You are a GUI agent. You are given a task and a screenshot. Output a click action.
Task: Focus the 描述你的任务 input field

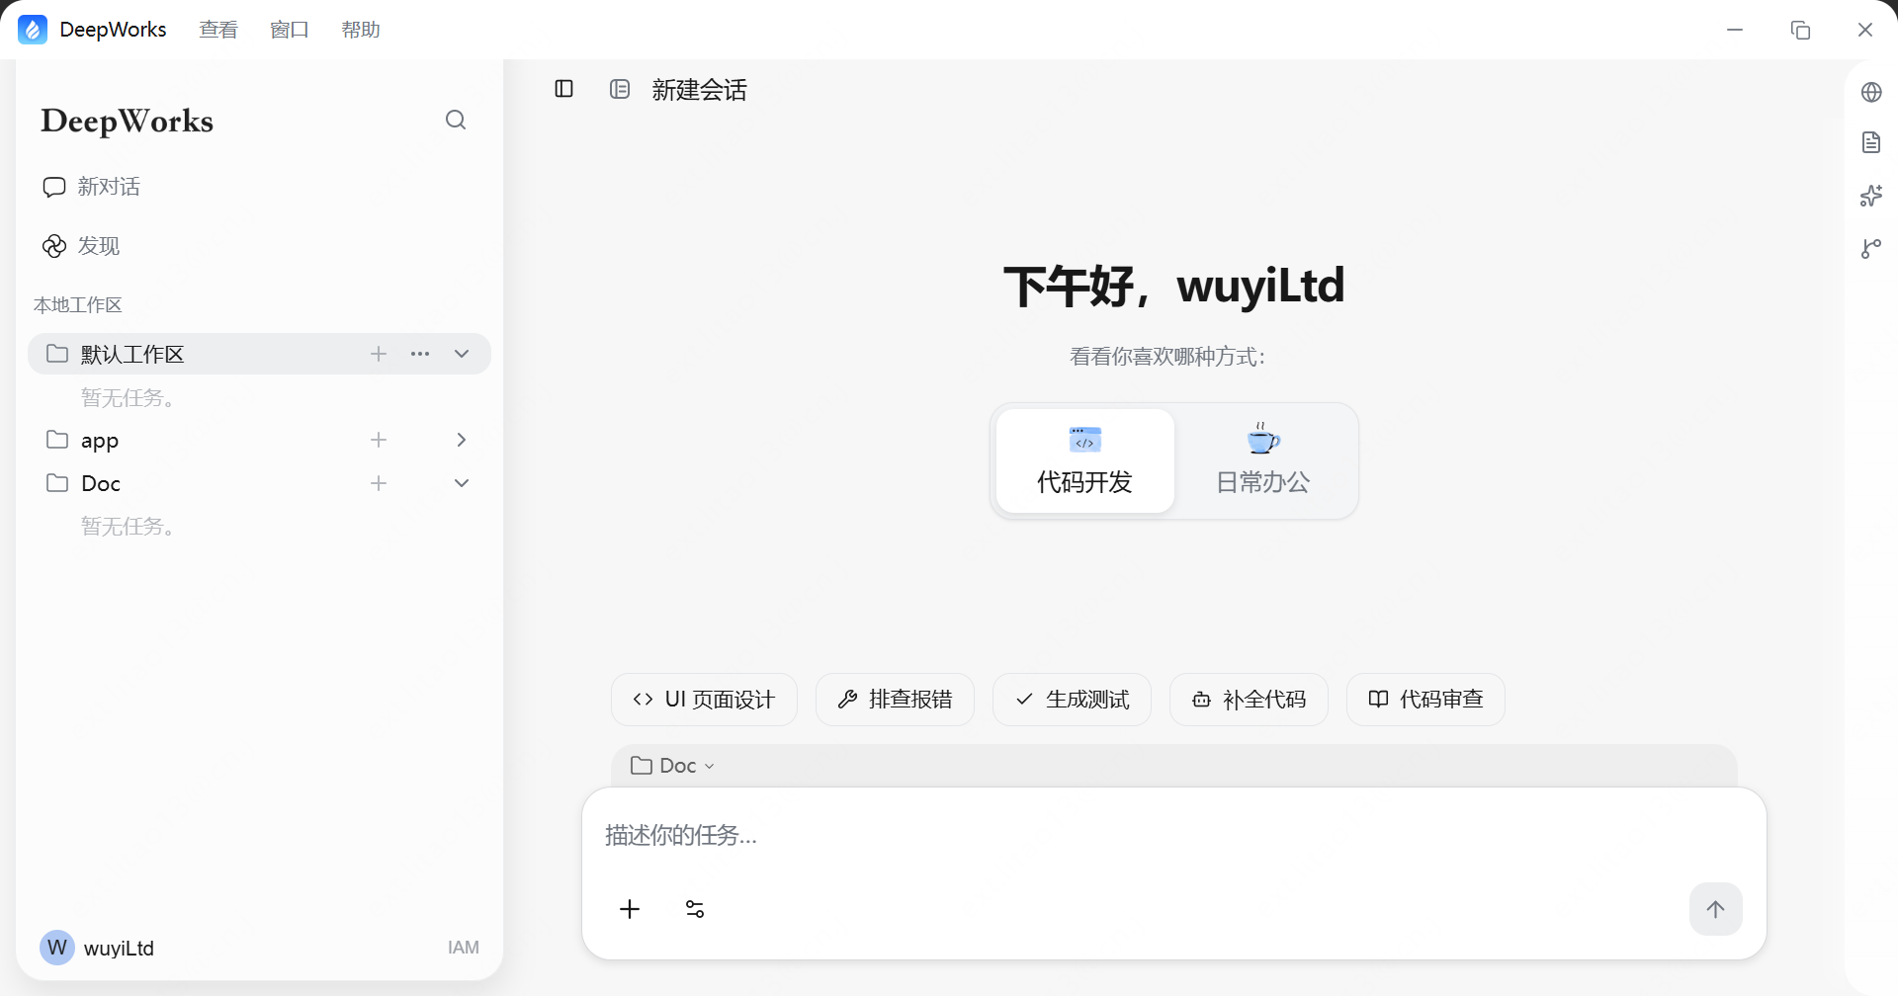[1173, 836]
